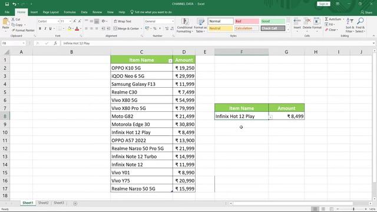Toggle Bold formatting

pos(40,29)
